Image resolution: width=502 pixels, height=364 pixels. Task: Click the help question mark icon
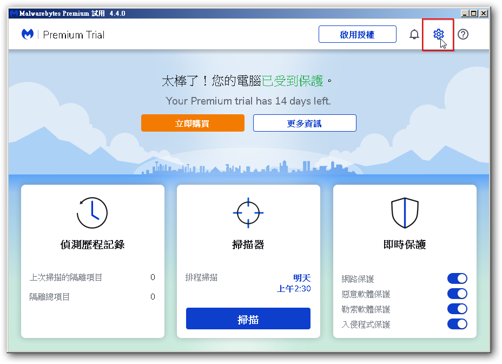coord(463,35)
